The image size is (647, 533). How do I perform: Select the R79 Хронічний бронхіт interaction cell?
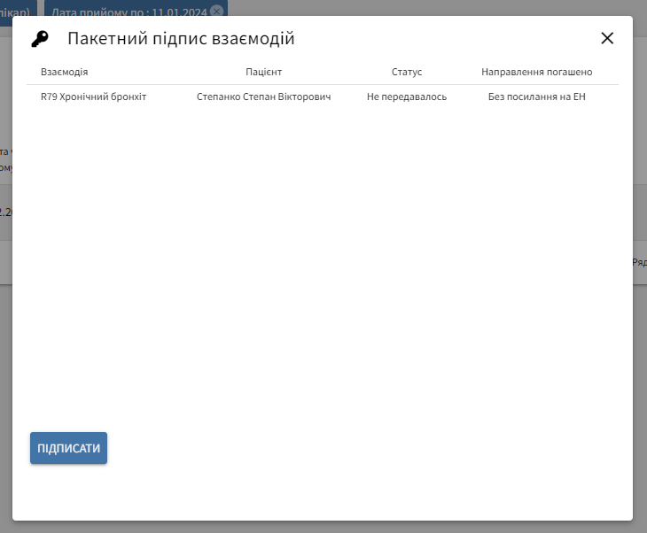(93, 97)
